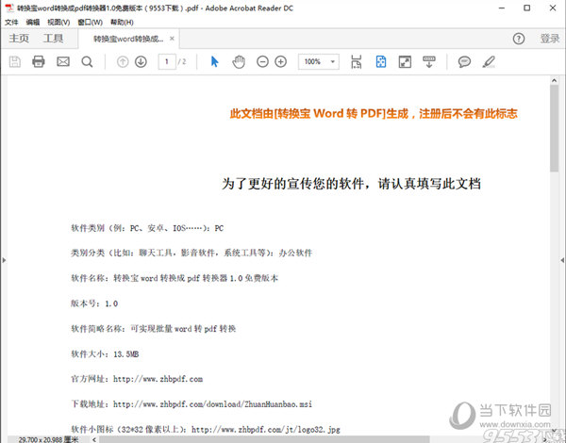Expand the right tools pane arrow
This screenshot has height=443, width=566.
pos(562,260)
